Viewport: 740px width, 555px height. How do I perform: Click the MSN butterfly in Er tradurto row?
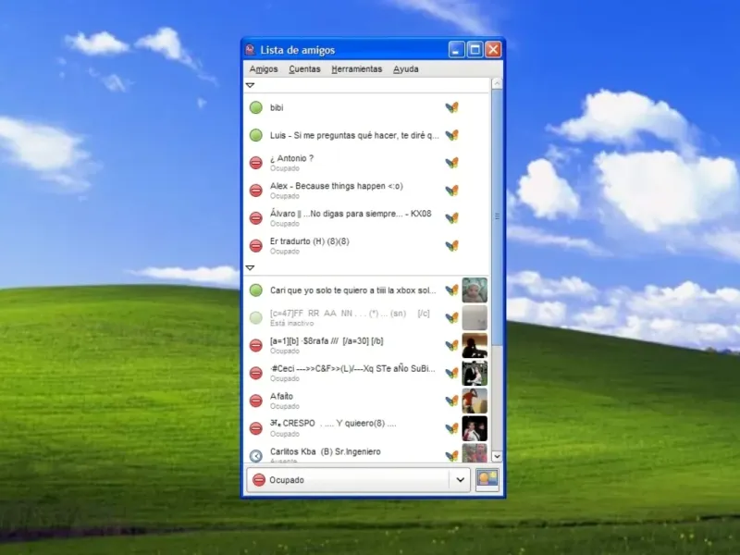coord(451,246)
